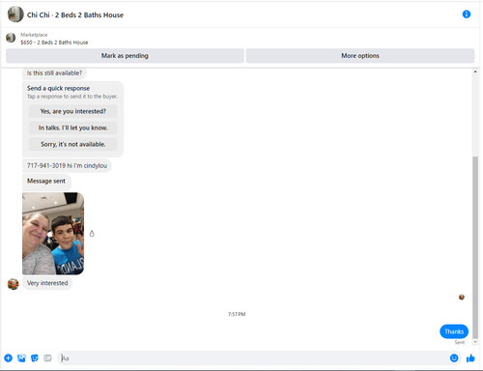This screenshot has width=483, height=371.
Task: Open the received selfie photo
Action: point(53,234)
